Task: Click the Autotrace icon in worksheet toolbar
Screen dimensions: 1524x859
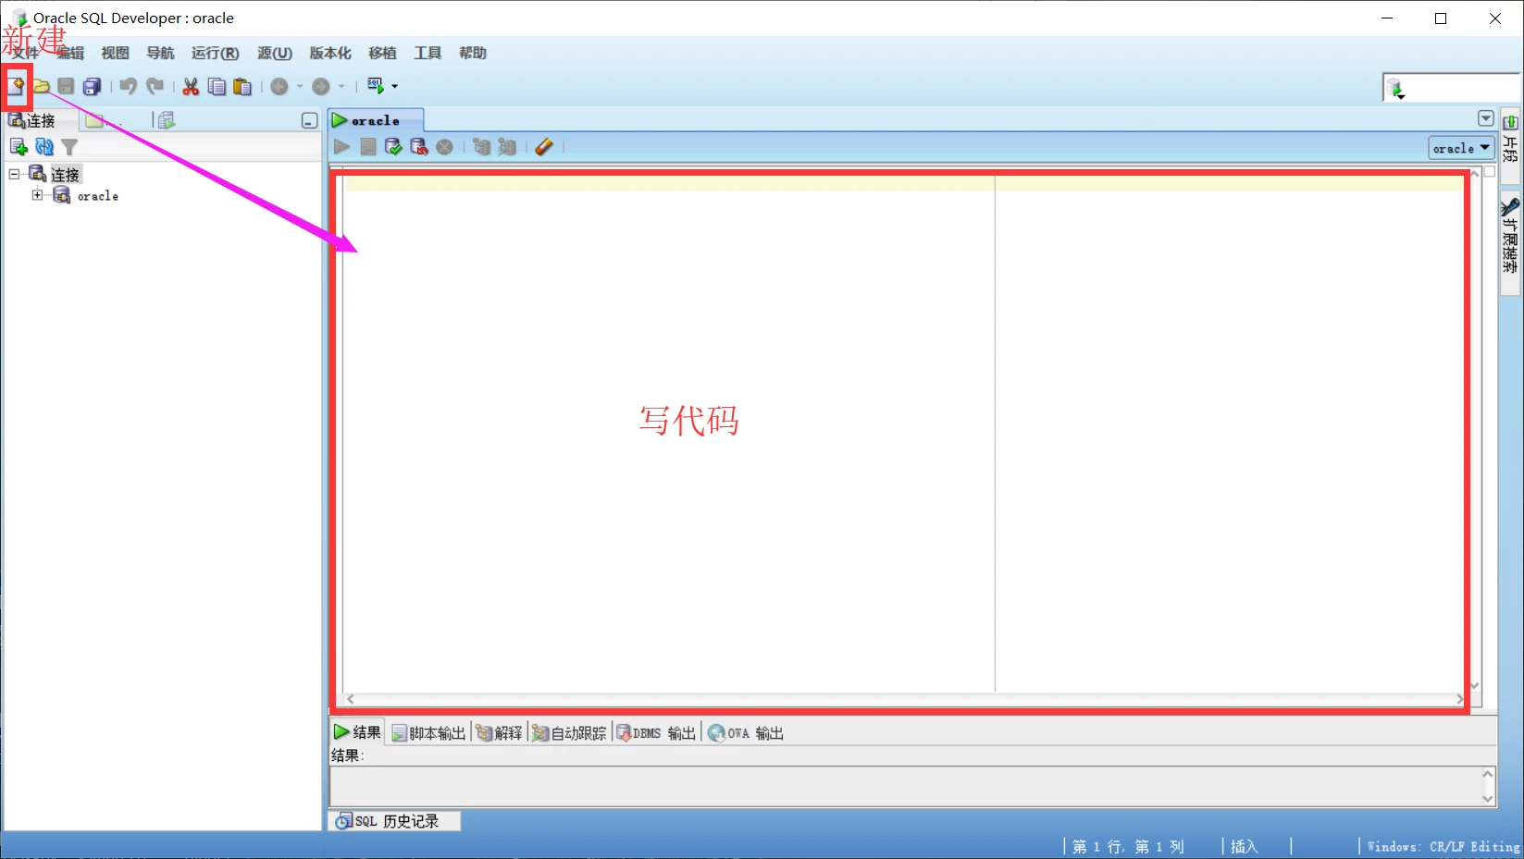Action: pos(507,146)
